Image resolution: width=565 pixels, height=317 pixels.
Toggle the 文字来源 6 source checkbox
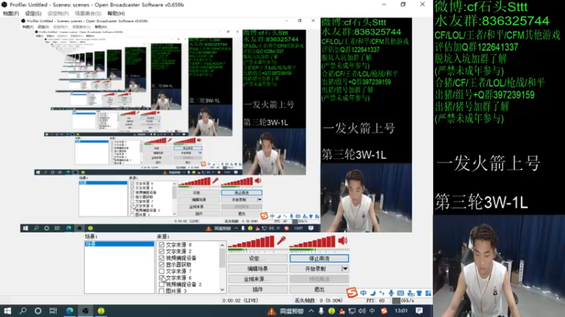tap(162, 278)
